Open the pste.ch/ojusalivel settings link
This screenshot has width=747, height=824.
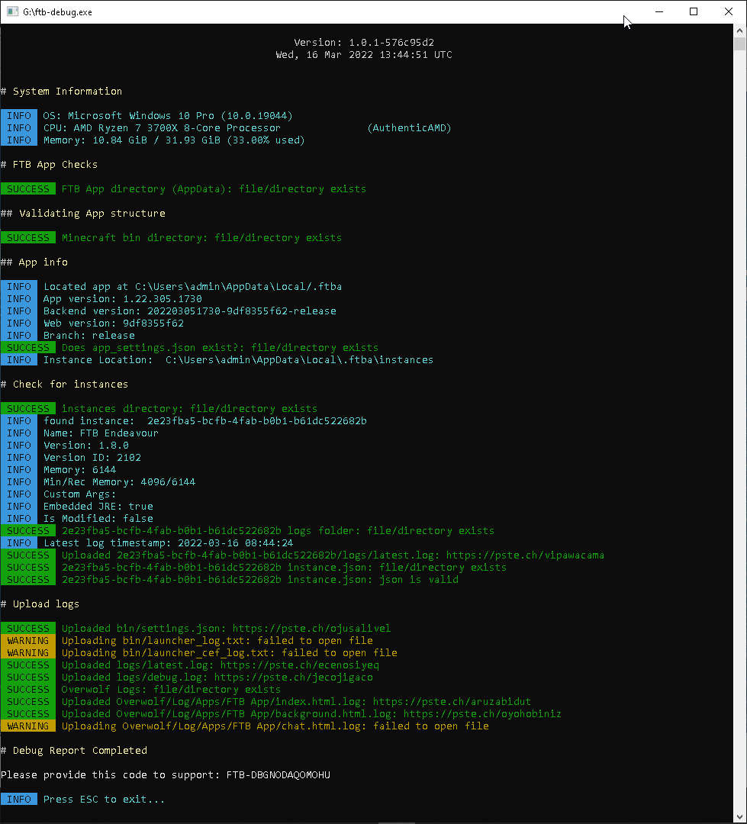(x=311, y=628)
